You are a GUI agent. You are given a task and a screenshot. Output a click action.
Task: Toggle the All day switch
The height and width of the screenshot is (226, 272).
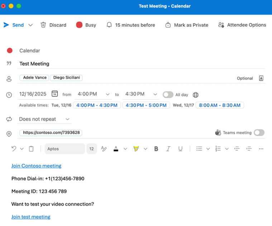(x=168, y=95)
